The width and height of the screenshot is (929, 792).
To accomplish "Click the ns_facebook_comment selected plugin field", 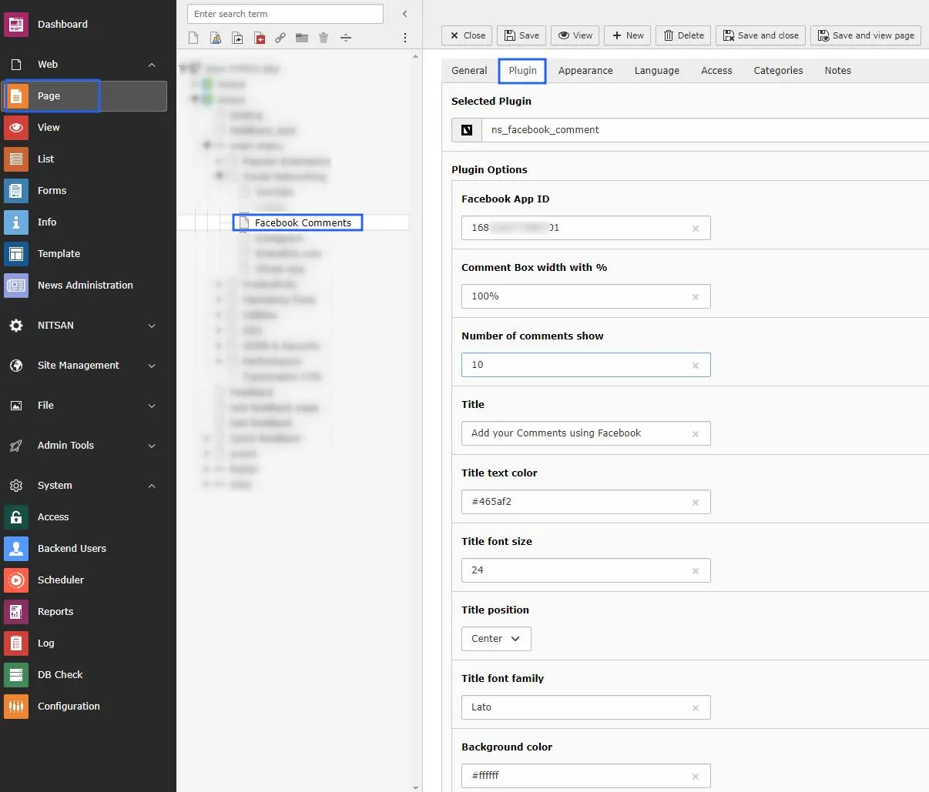I will click(705, 130).
